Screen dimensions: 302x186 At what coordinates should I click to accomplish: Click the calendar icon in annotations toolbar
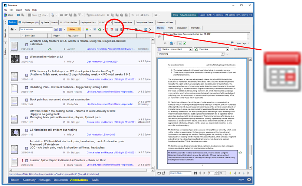[x=112, y=29]
